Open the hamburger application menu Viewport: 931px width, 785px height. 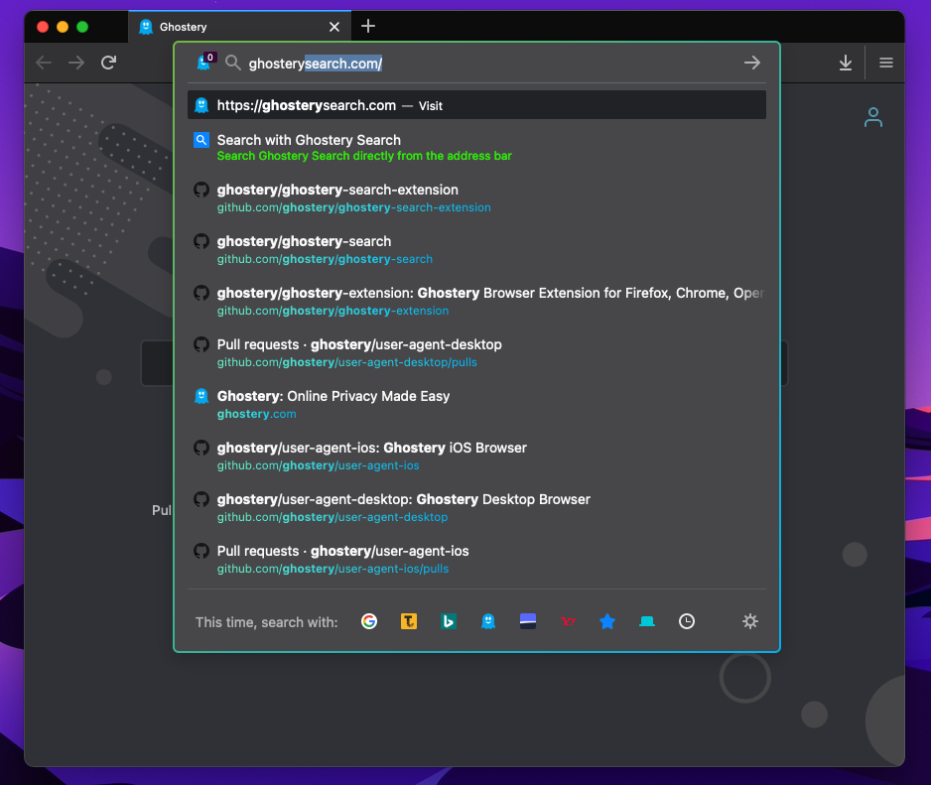point(886,63)
